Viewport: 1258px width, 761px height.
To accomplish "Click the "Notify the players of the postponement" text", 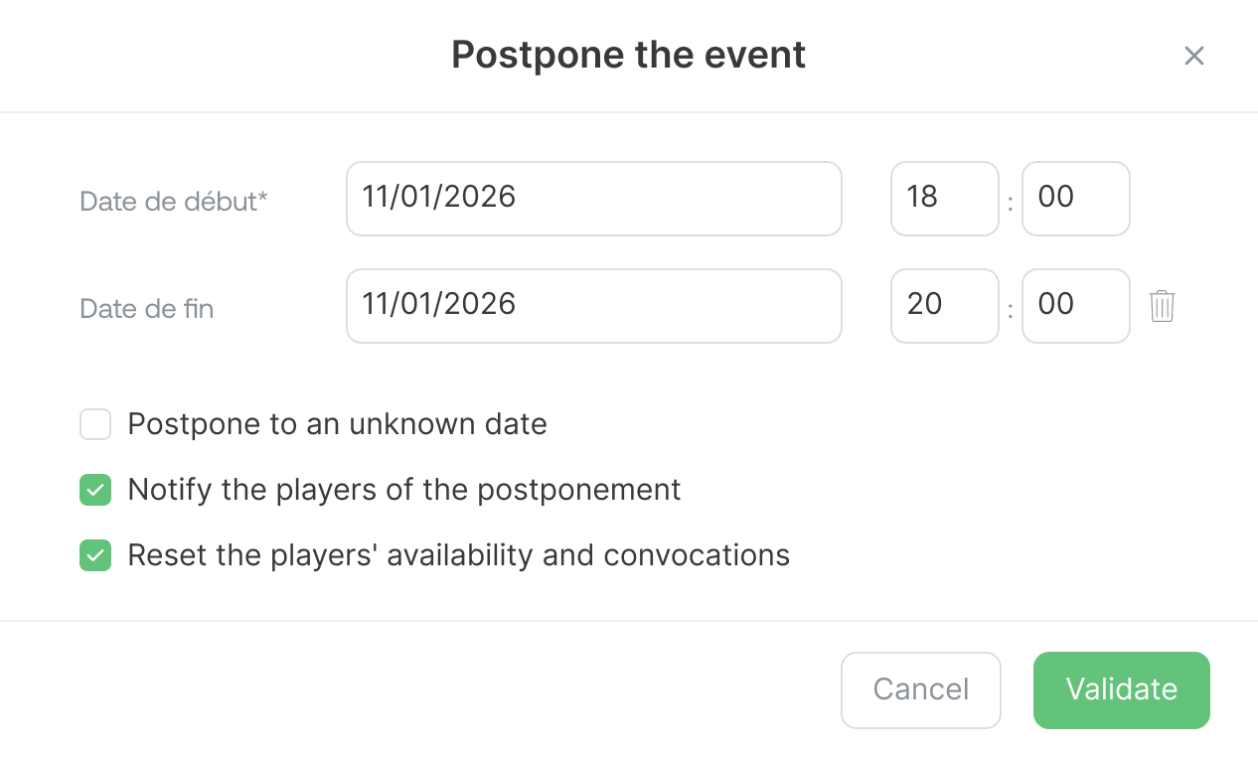I will tap(403, 490).
